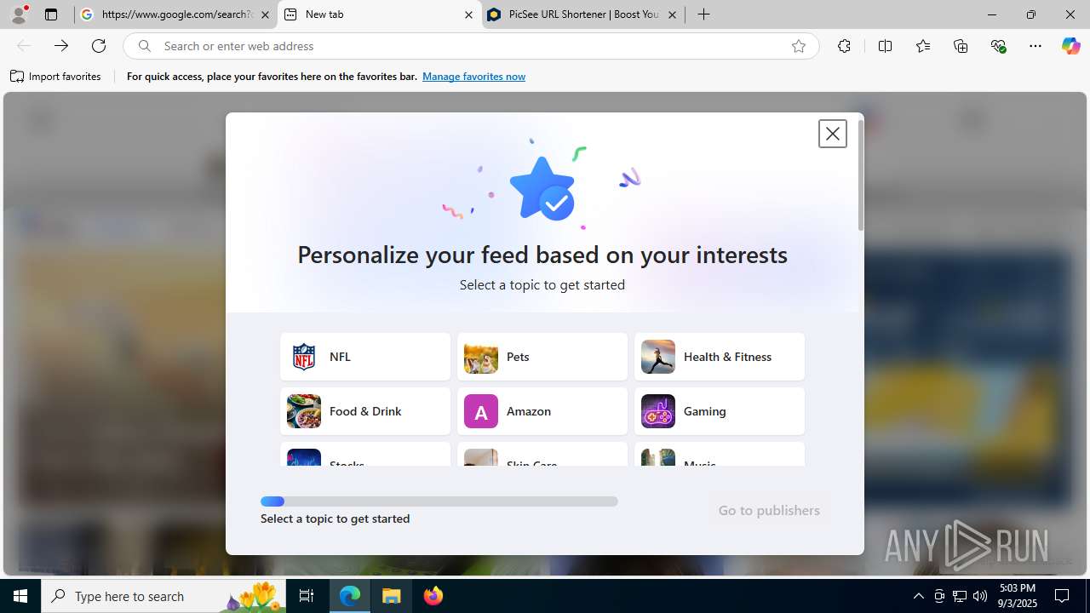Image resolution: width=1090 pixels, height=613 pixels.
Task: Click the taskbar search box
Action: [164, 596]
